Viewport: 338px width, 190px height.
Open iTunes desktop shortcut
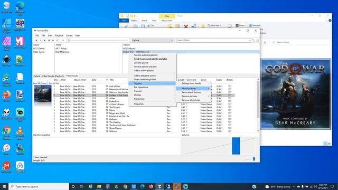tap(7, 149)
